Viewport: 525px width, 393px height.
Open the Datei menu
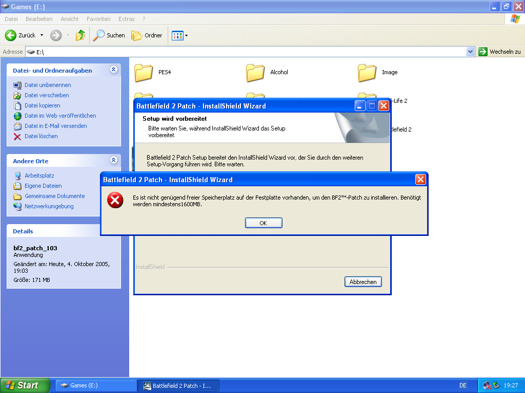point(11,19)
